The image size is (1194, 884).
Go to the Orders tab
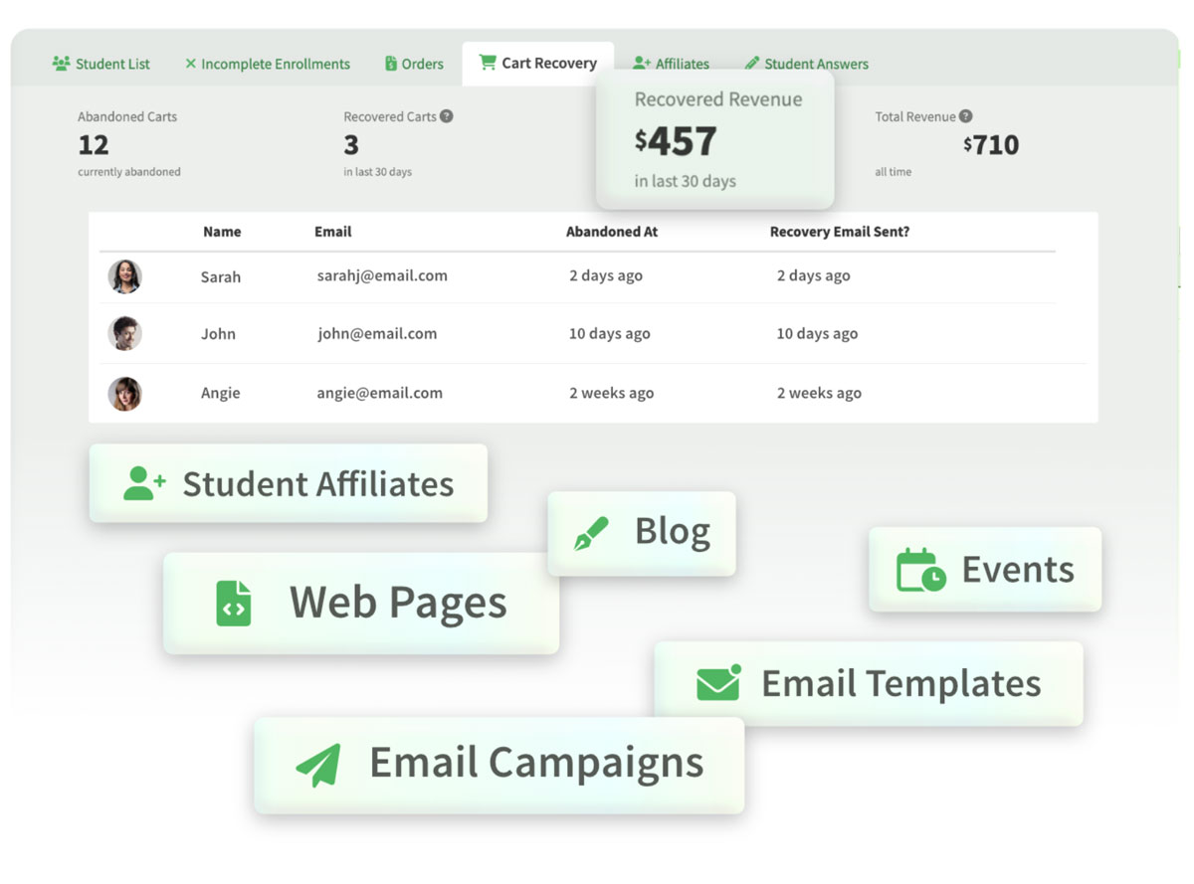(414, 64)
